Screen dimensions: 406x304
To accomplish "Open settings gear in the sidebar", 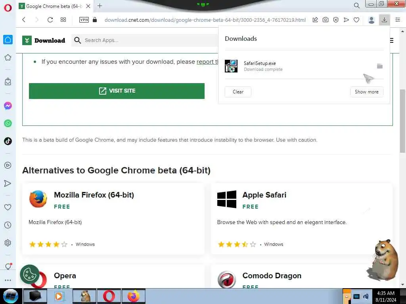I will 8,243.
